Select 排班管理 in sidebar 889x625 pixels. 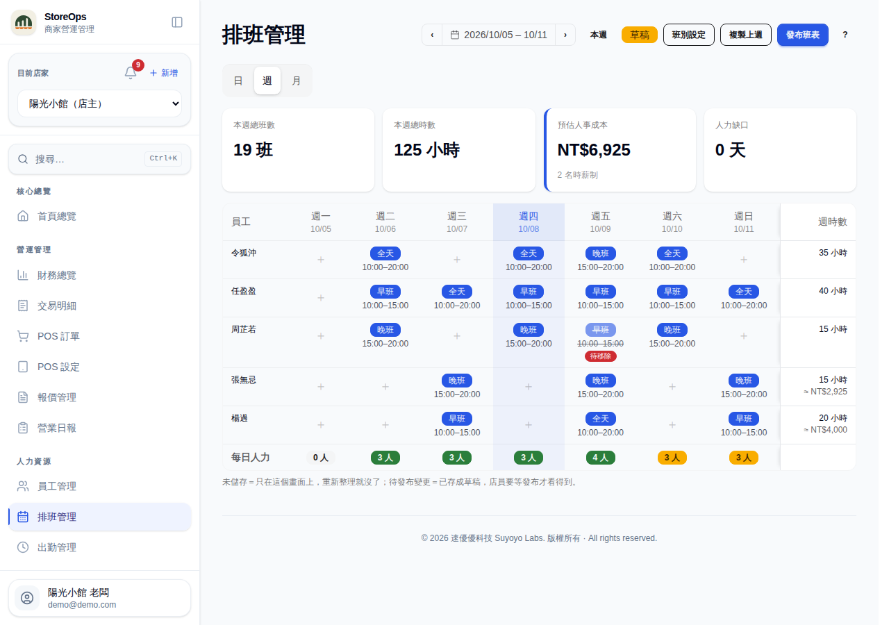[99, 517]
